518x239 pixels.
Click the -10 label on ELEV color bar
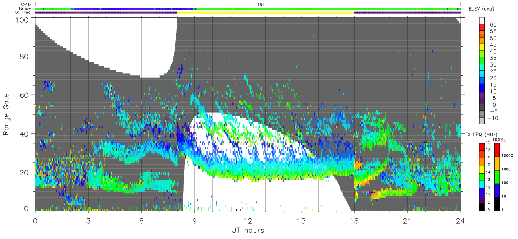pos(493,118)
